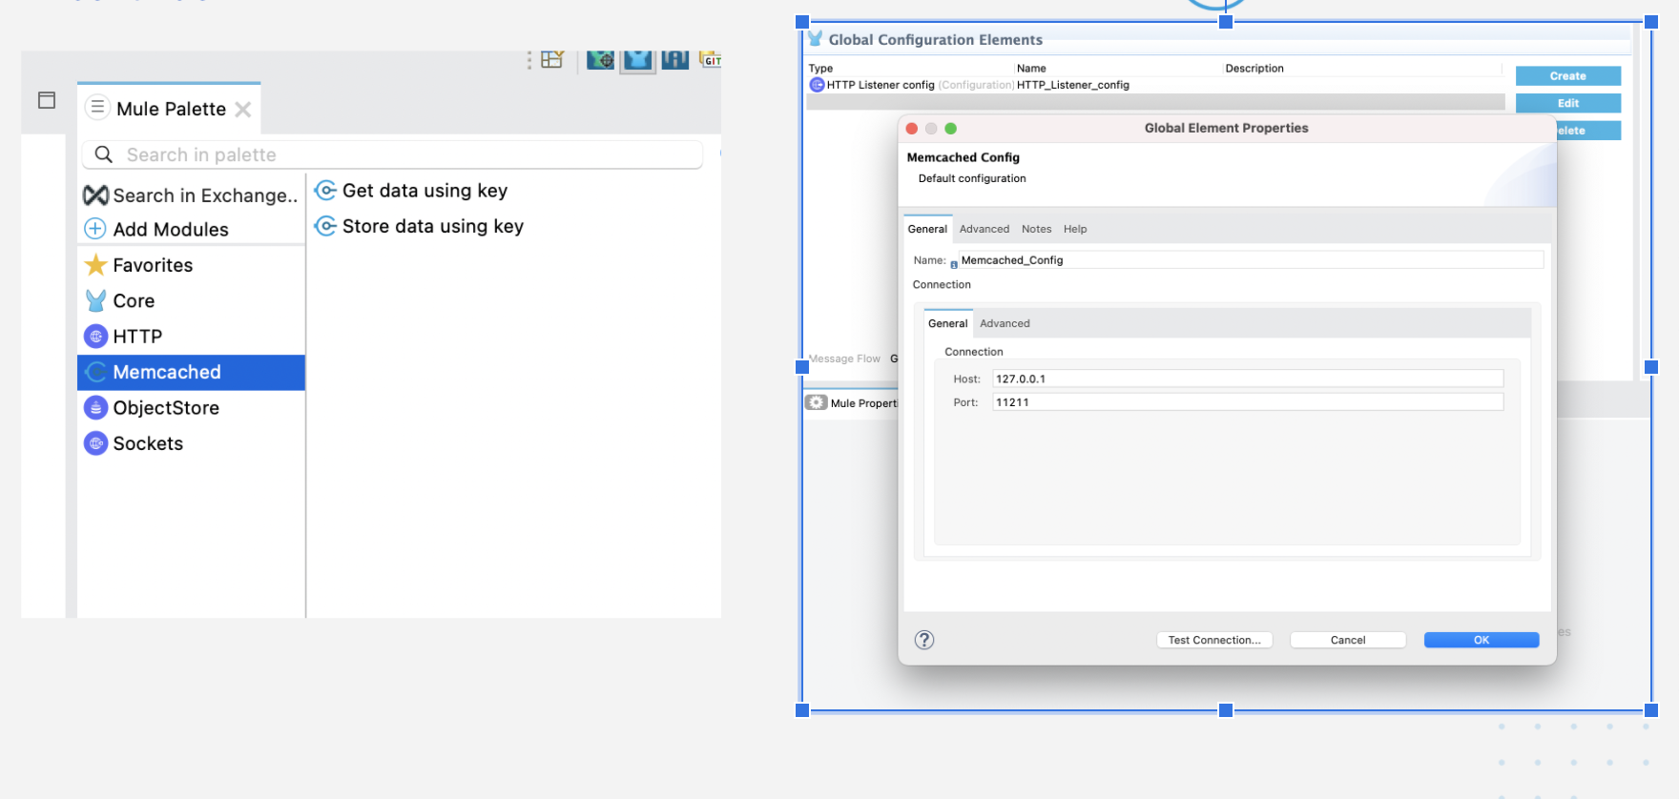Select the Favorites category

click(153, 265)
